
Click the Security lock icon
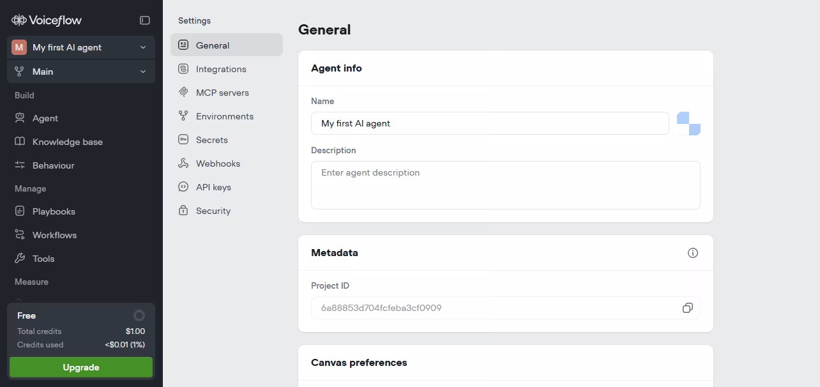(183, 211)
